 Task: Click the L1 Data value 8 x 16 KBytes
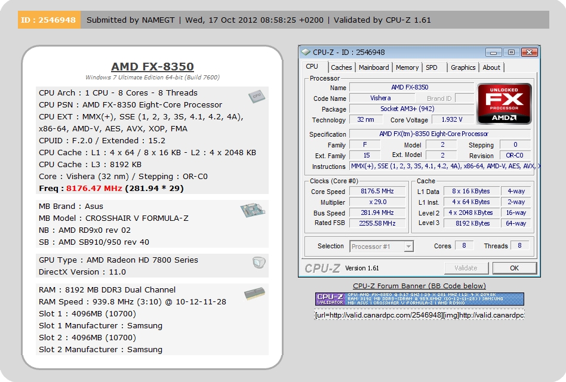(471, 191)
